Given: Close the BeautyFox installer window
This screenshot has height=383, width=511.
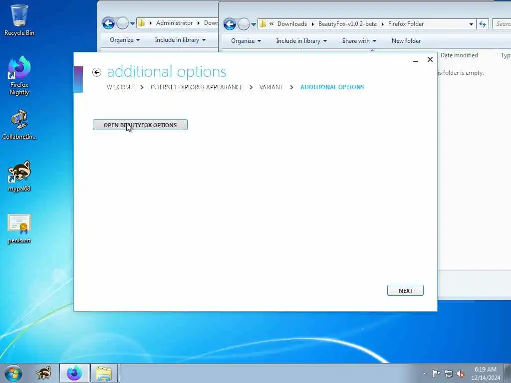Looking at the screenshot, I should 430,60.
